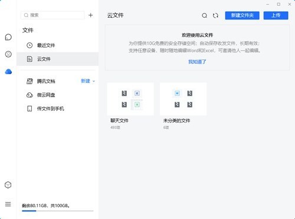Click the clock icon of 最近文件
This screenshot has height=219, width=295.
(29, 45)
